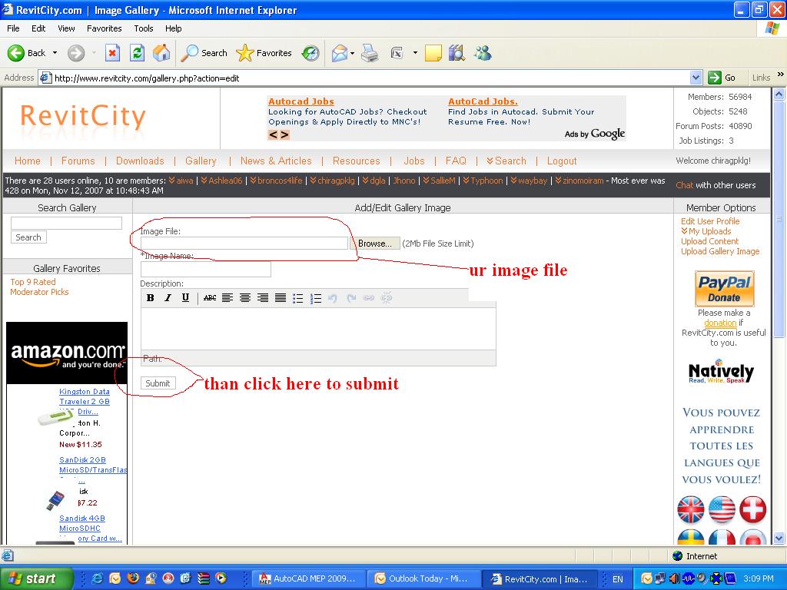Expand the Search menu on RevitCity nav
This screenshot has height=590, width=787.
tap(506, 161)
